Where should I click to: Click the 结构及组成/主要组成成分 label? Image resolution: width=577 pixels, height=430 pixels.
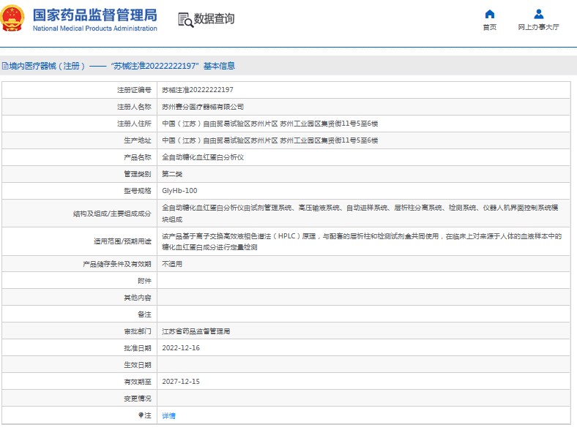pyautogui.click(x=112, y=214)
